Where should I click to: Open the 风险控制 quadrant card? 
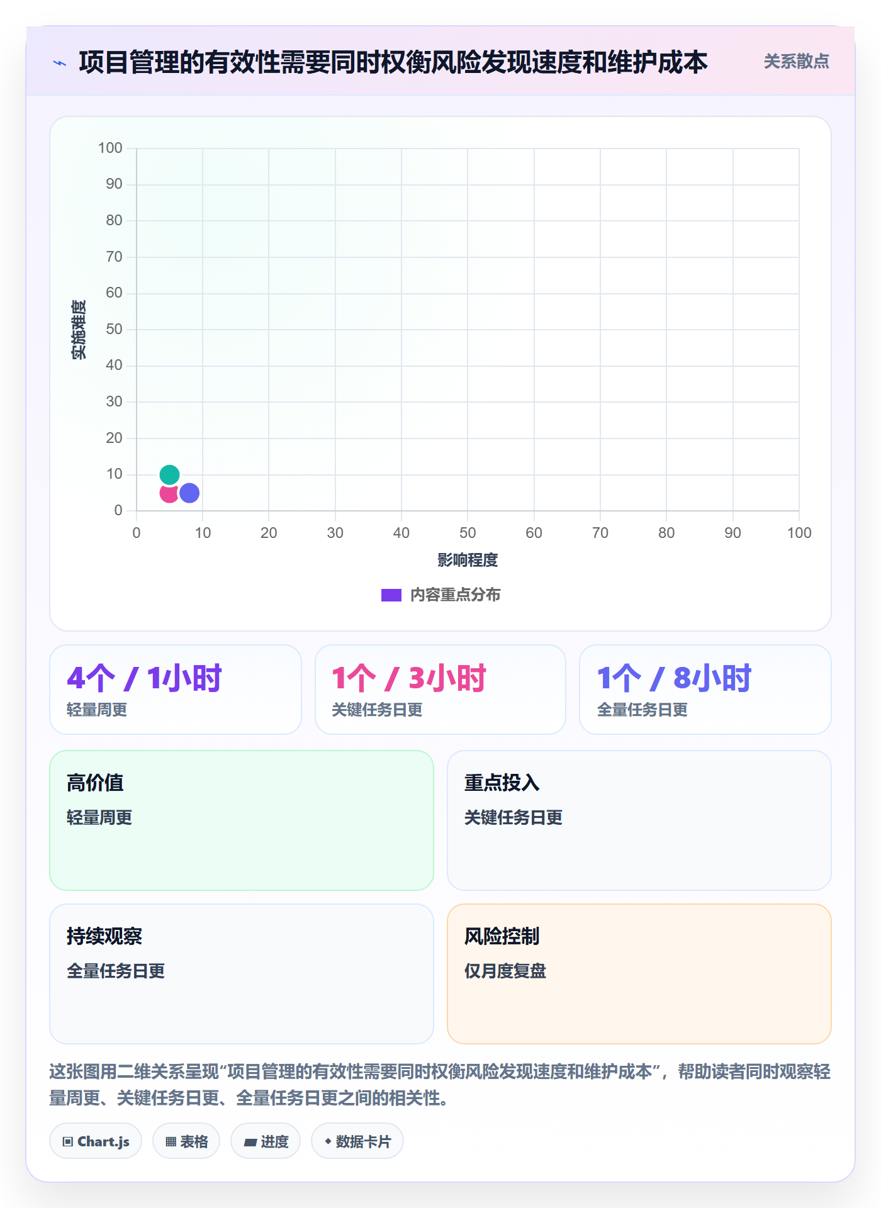click(x=639, y=974)
